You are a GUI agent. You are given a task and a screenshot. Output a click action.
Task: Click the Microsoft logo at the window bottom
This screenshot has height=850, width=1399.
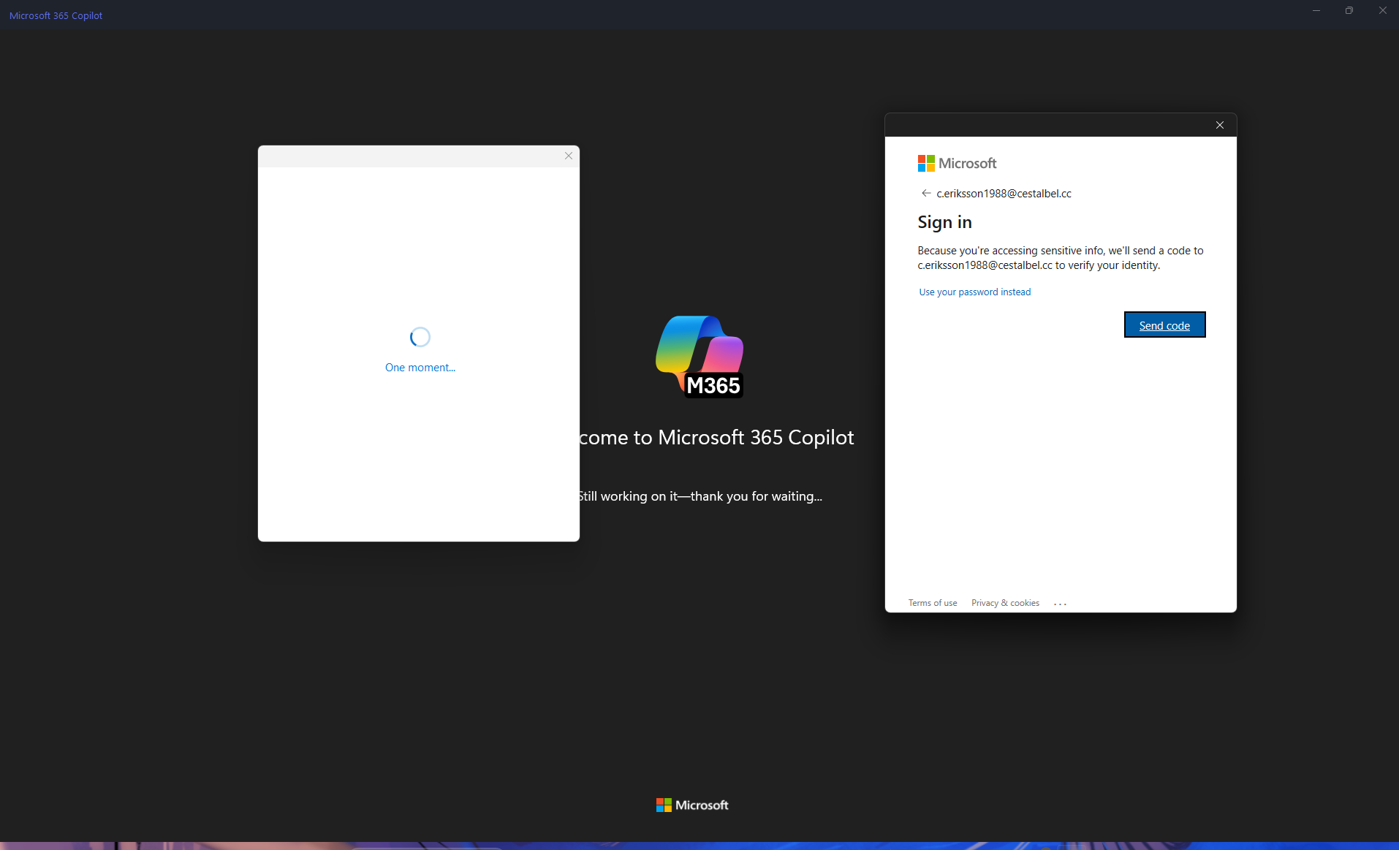click(692, 805)
